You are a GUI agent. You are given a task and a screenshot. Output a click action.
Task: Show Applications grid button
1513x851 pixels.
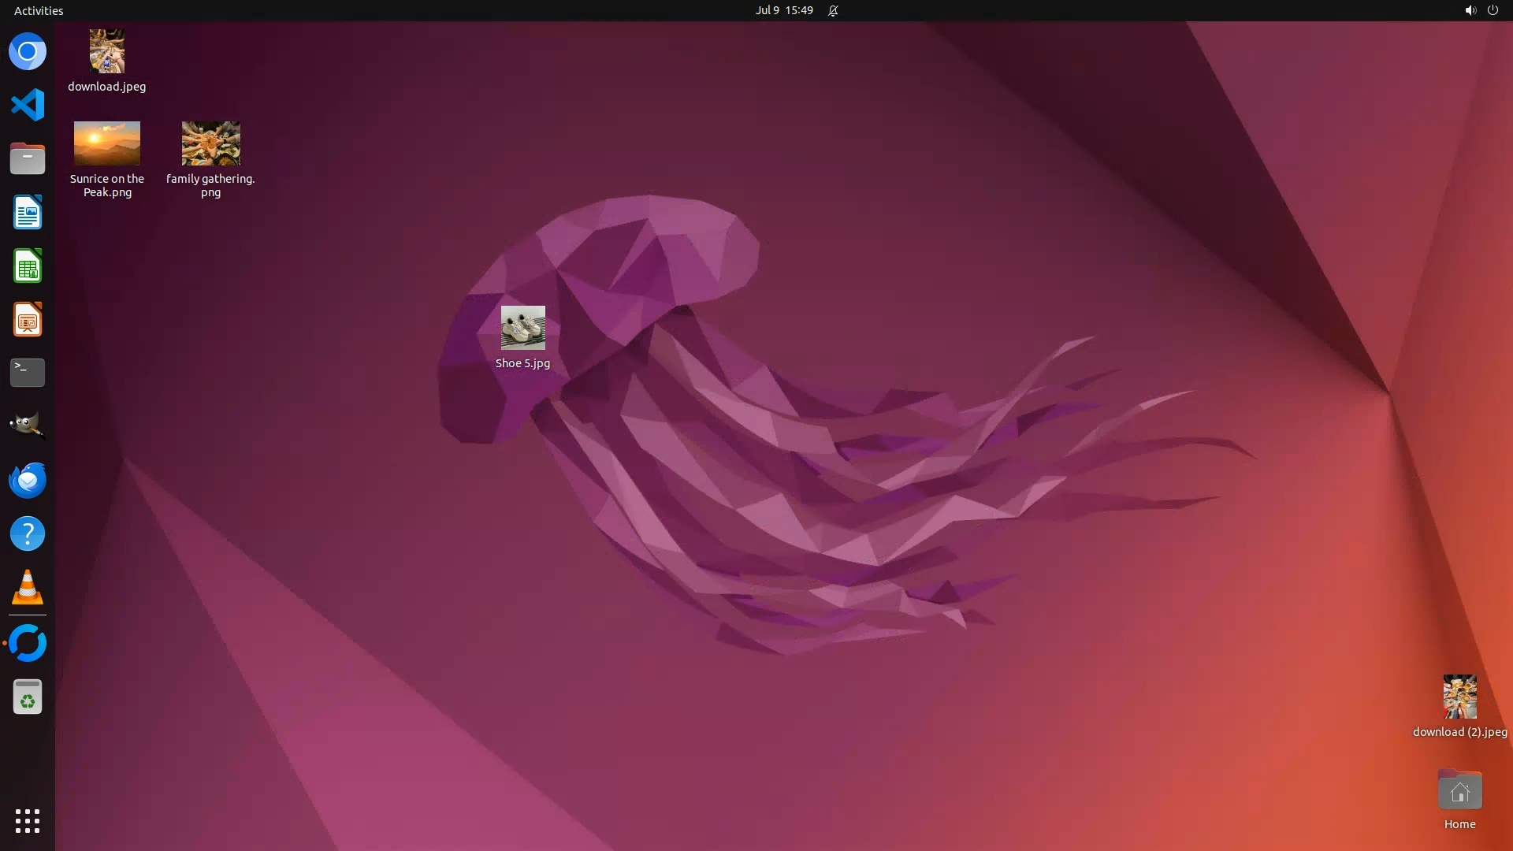pos(28,821)
